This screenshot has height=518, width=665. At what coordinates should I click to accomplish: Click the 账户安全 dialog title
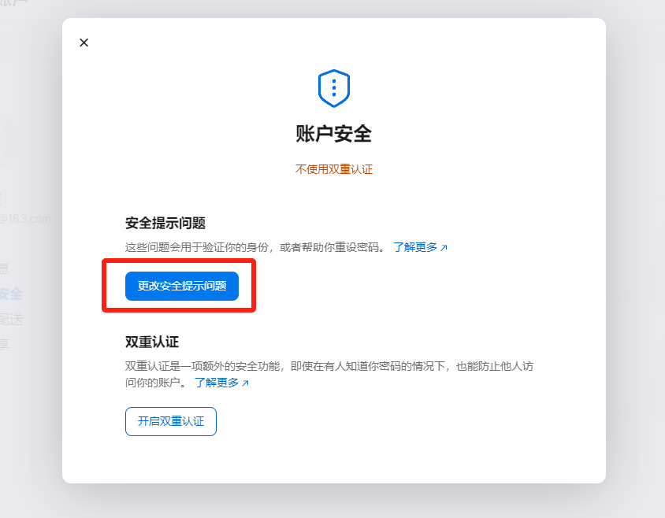click(334, 134)
